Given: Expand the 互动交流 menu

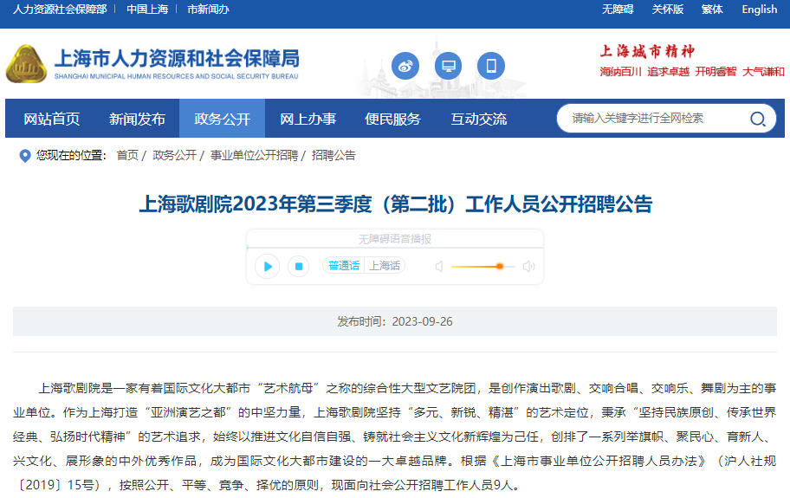Looking at the screenshot, I should tap(478, 119).
